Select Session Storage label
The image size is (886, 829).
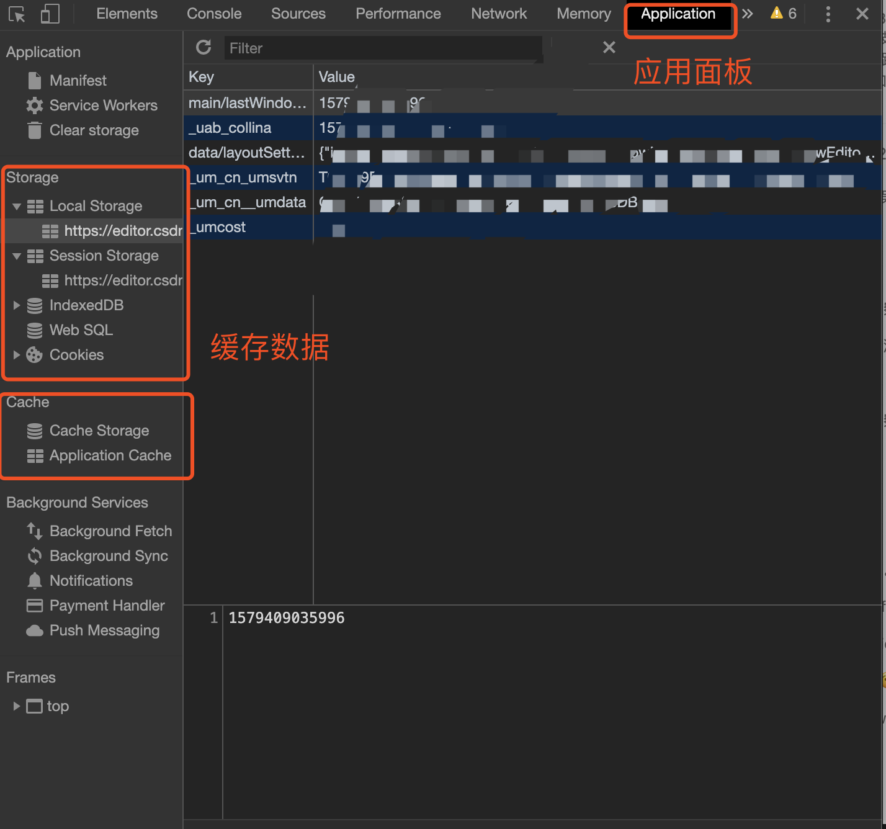[x=104, y=256]
